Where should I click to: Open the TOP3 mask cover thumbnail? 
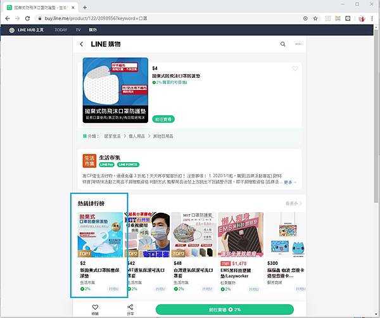(x=194, y=234)
